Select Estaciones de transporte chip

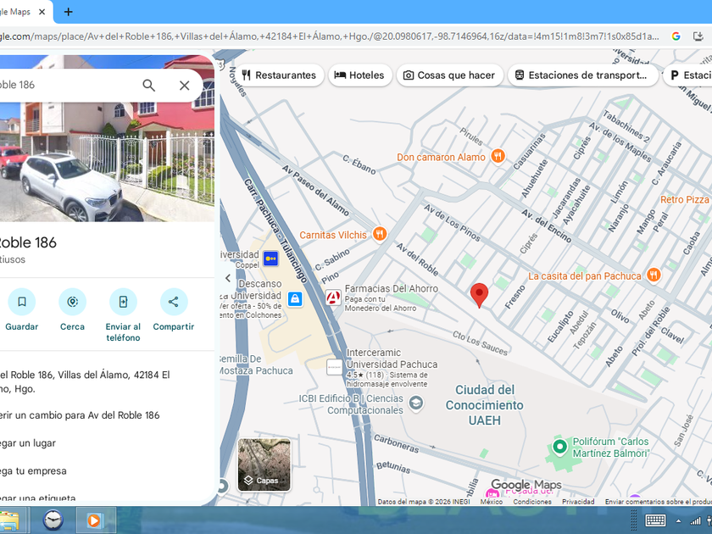(x=582, y=75)
